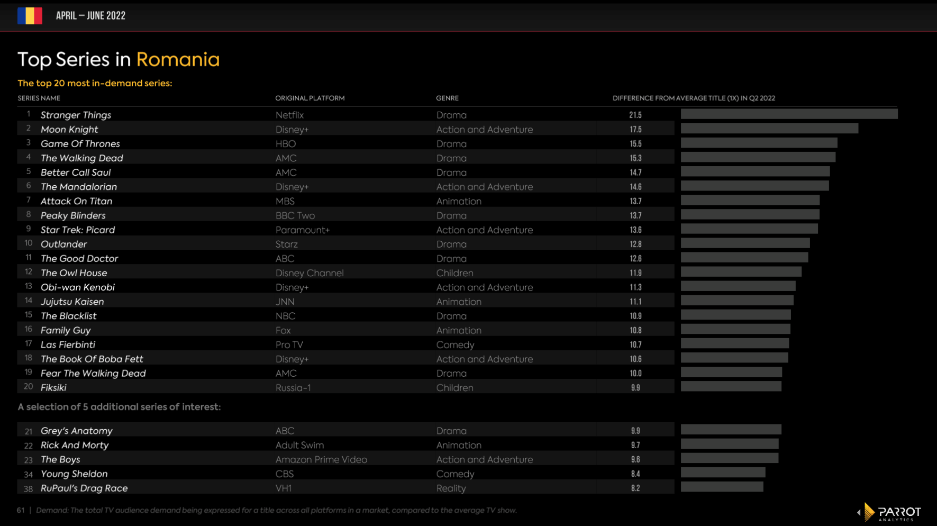Click Jujutsu Kaisen row title
Screen dimensions: 937x526
pos(72,302)
